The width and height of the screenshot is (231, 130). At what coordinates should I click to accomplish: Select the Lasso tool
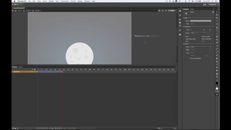pyautogui.click(x=217, y=24)
